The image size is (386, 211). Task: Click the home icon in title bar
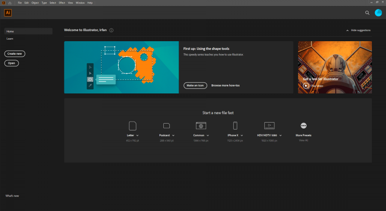(x=10, y=3)
